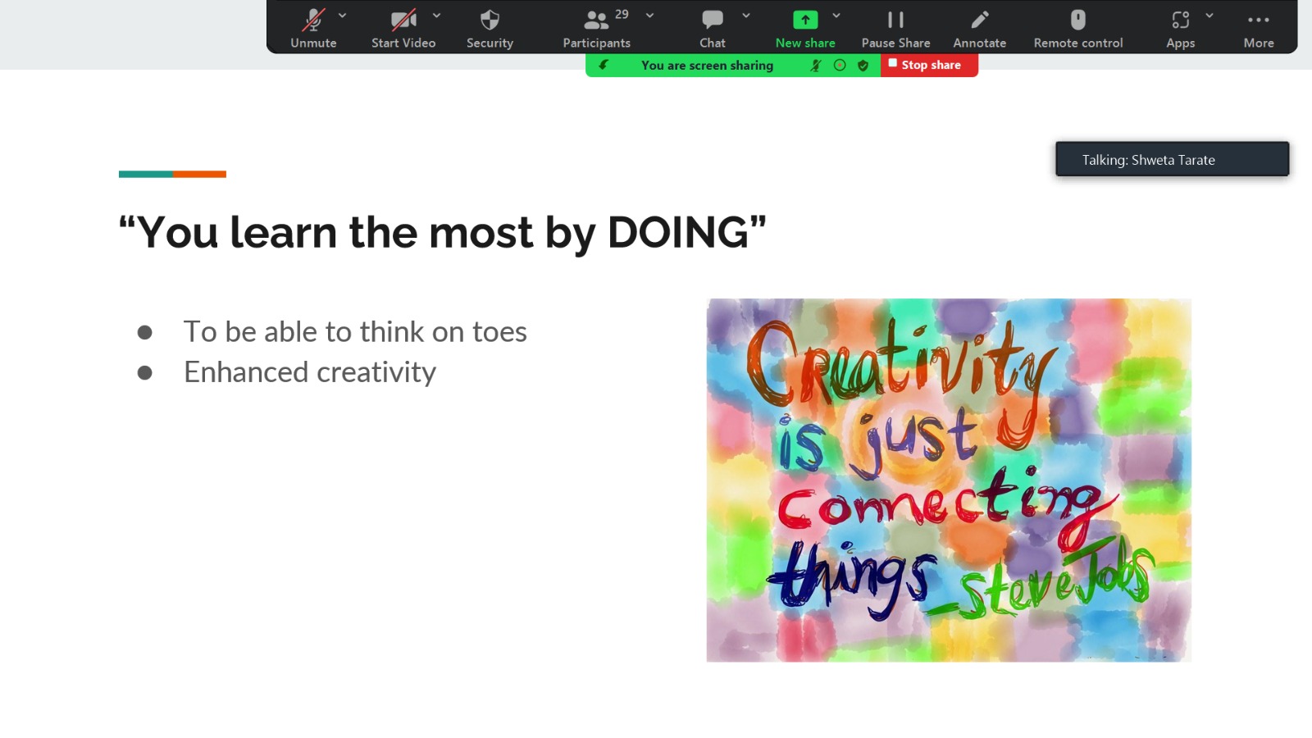The image size is (1312, 738).
Task: Open the Annotate pencil tool
Action: pyautogui.click(x=979, y=29)
